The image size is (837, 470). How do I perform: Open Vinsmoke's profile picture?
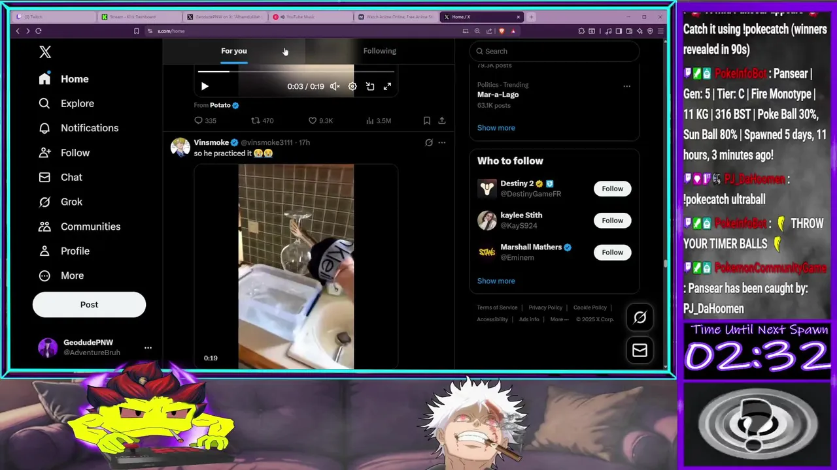(180, 147)
